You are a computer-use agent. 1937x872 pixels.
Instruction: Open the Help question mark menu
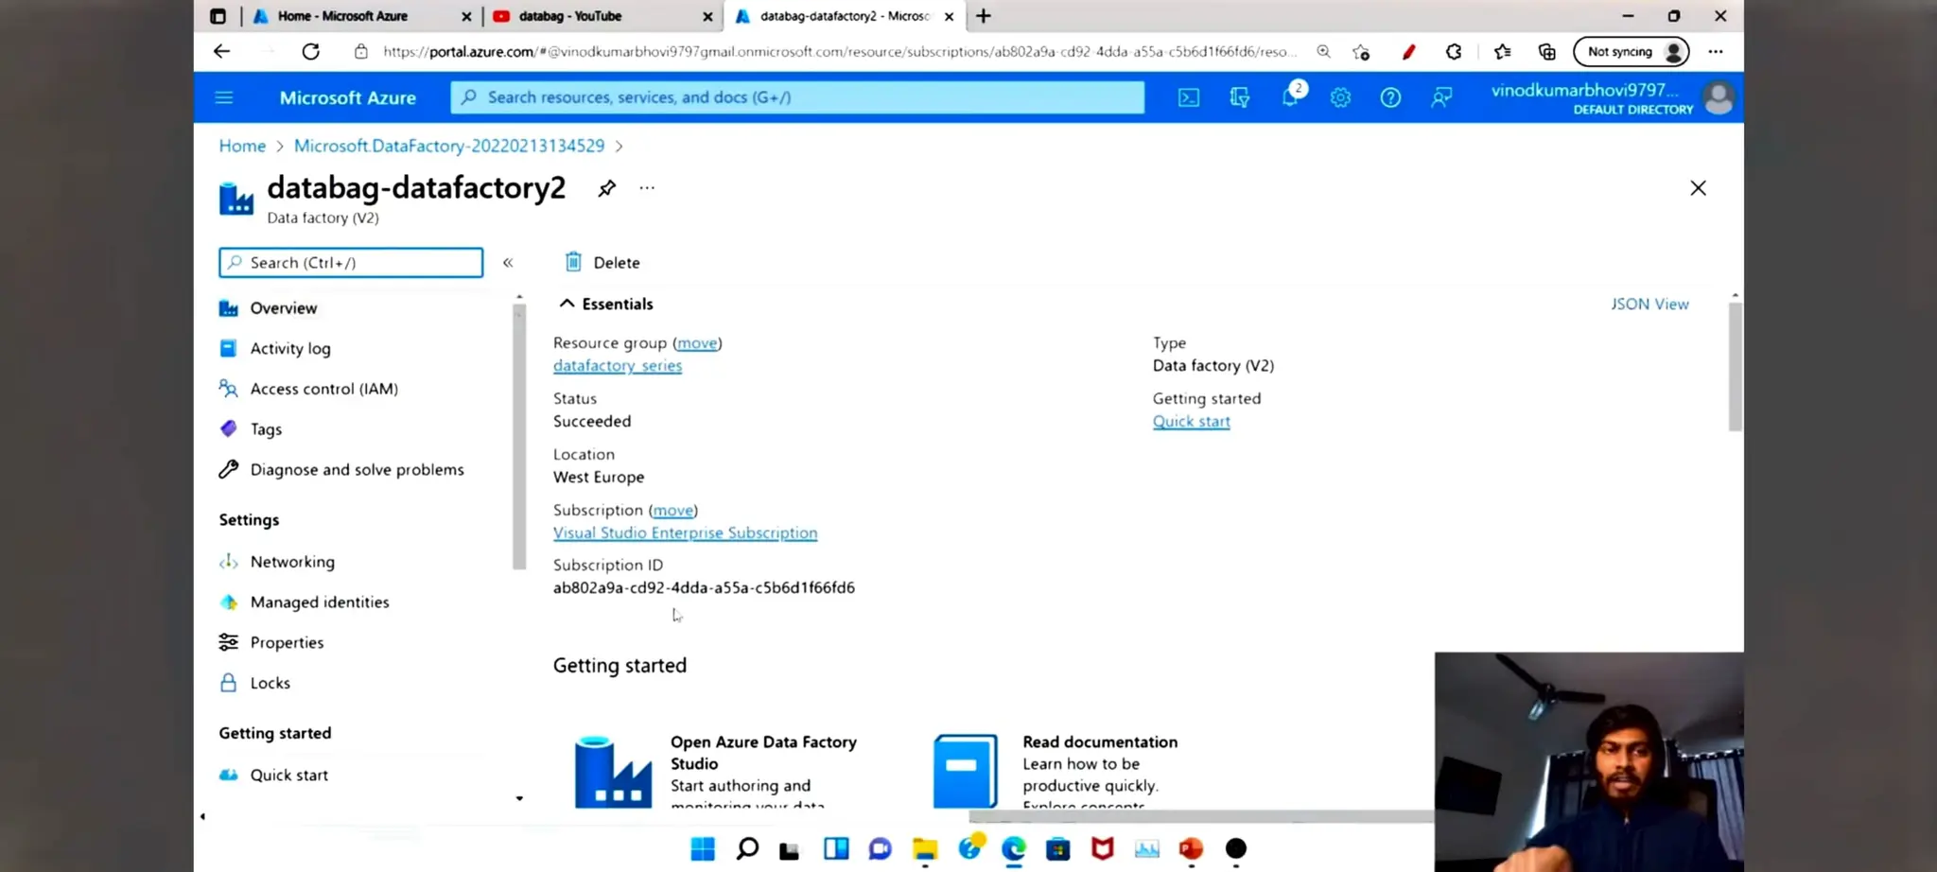click(1390, 97)
